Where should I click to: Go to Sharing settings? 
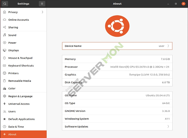23,27
